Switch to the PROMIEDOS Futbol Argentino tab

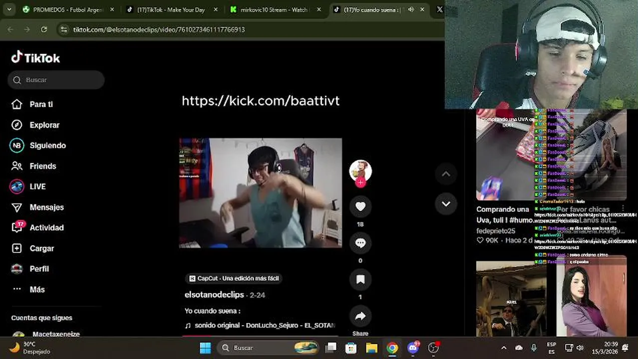tap(67, 9)
